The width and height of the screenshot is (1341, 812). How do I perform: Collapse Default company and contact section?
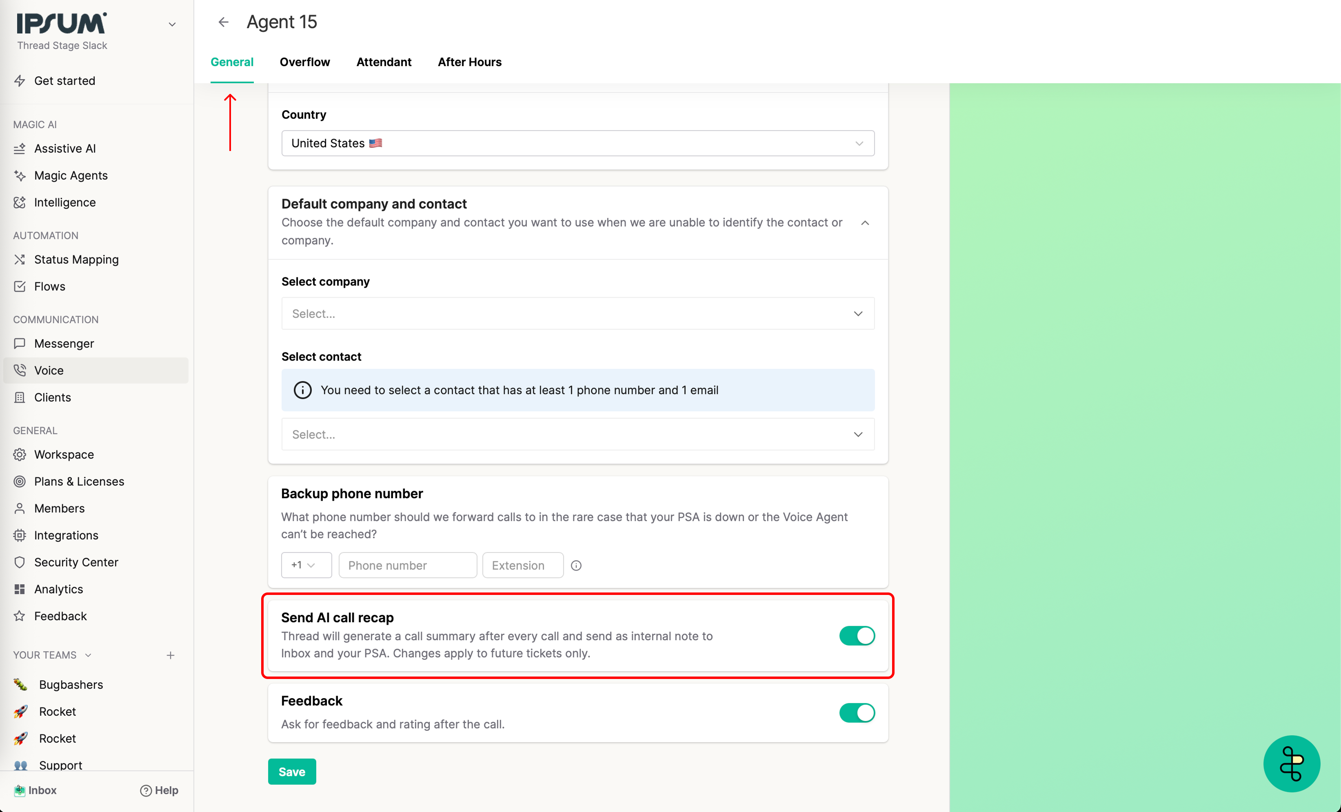click(x=864, y=223)
